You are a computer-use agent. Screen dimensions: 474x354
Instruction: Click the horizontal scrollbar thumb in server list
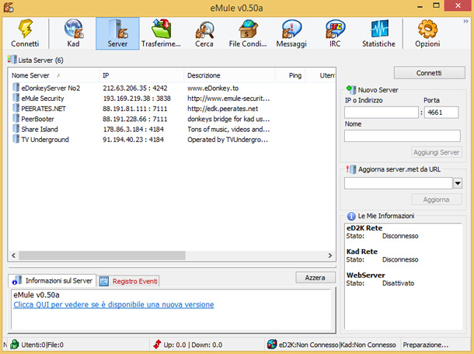pyautogui.click(x=102, y=255)
